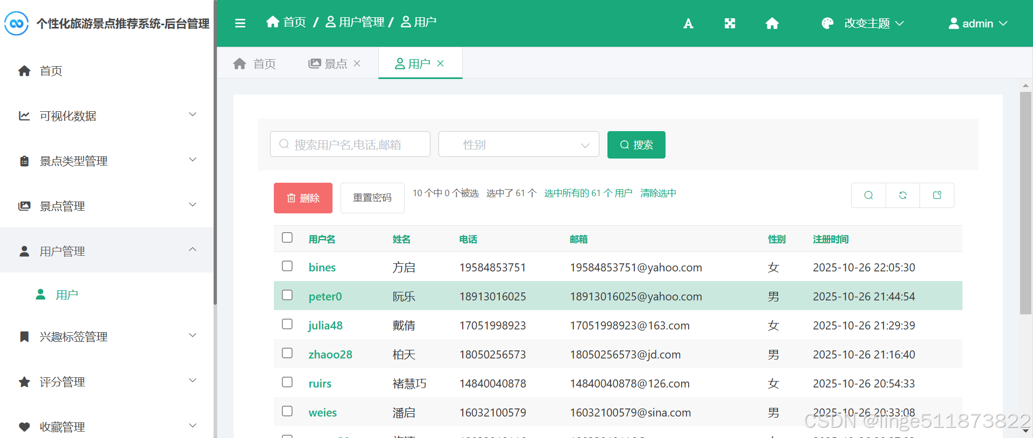Expand the 景点类型管理 menu chevron
The width and height of the screenshot is (1033, 438).
193,160
